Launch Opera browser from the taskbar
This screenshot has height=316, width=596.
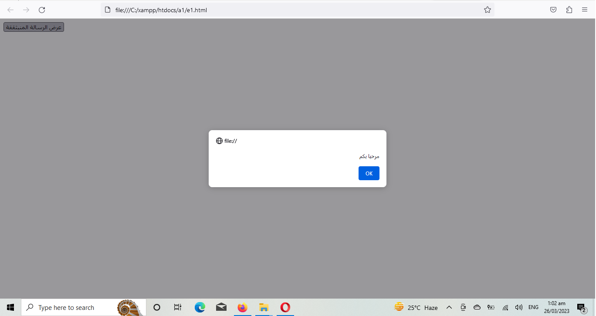(285, 307)
